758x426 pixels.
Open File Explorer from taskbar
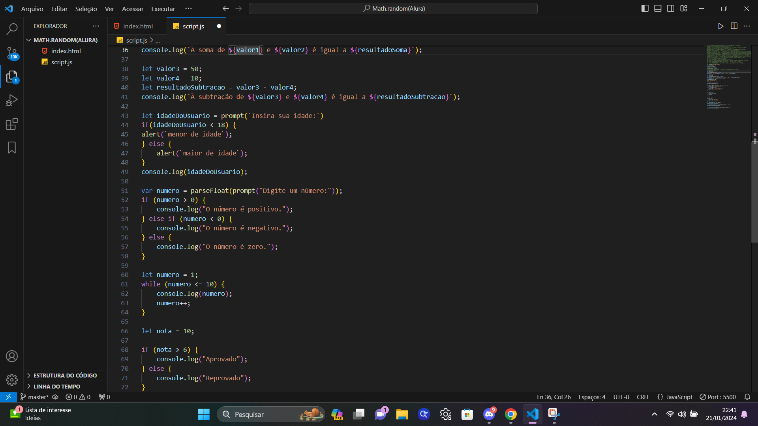(402, 414)
